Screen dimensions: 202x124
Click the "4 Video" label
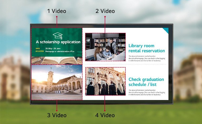click(x=105, y=115)
